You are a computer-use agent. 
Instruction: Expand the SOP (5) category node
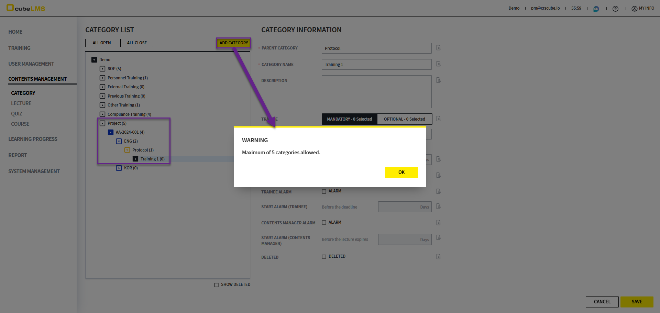pyautogui.click(x=102, y=69)
